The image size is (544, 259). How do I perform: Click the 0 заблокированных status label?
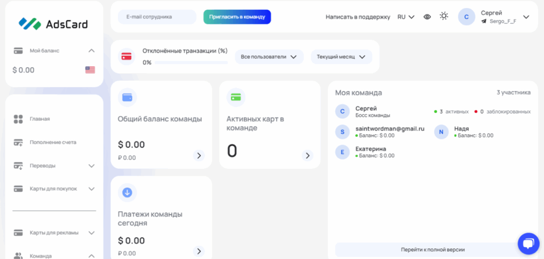click(503, 111)
